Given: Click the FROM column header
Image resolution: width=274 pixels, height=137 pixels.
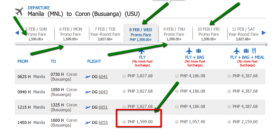Looking at the screenshot, I should pyautogui.click(x=23, y=61).
